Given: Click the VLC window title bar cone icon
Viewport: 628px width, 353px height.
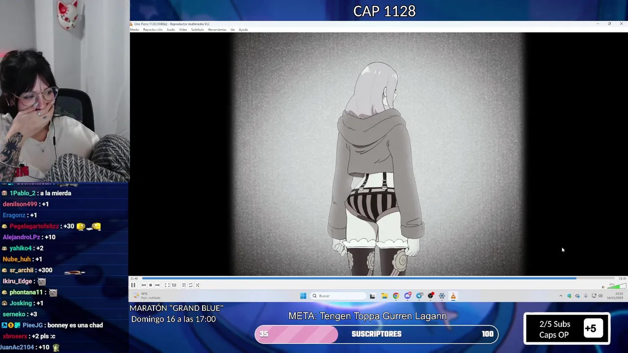Looking at the screenshot, I should tap(131, 24).
